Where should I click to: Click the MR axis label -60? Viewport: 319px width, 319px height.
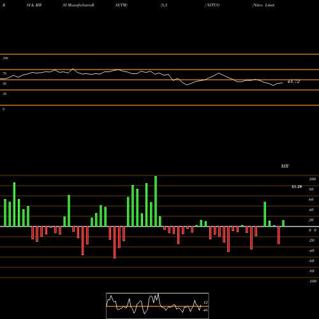(311, 261)
